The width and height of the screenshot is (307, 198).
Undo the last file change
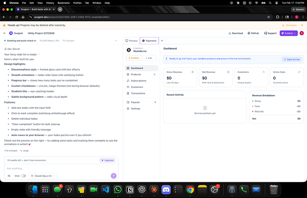click(x=24, y=151)
